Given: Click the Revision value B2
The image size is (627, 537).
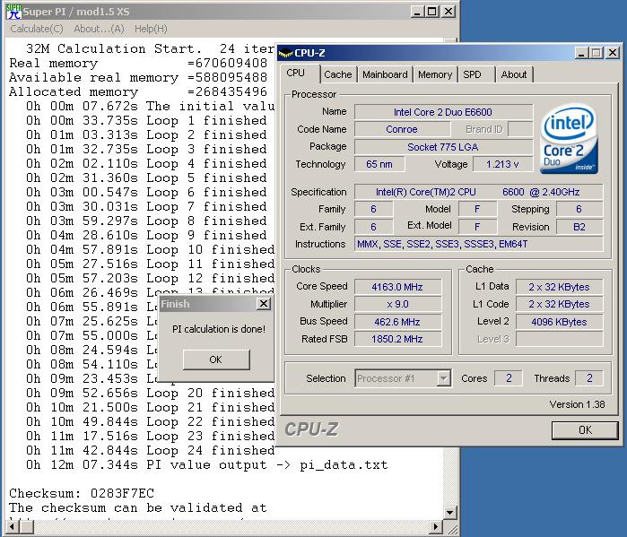Looking at the screenshot, I should (x=579, y=227).
